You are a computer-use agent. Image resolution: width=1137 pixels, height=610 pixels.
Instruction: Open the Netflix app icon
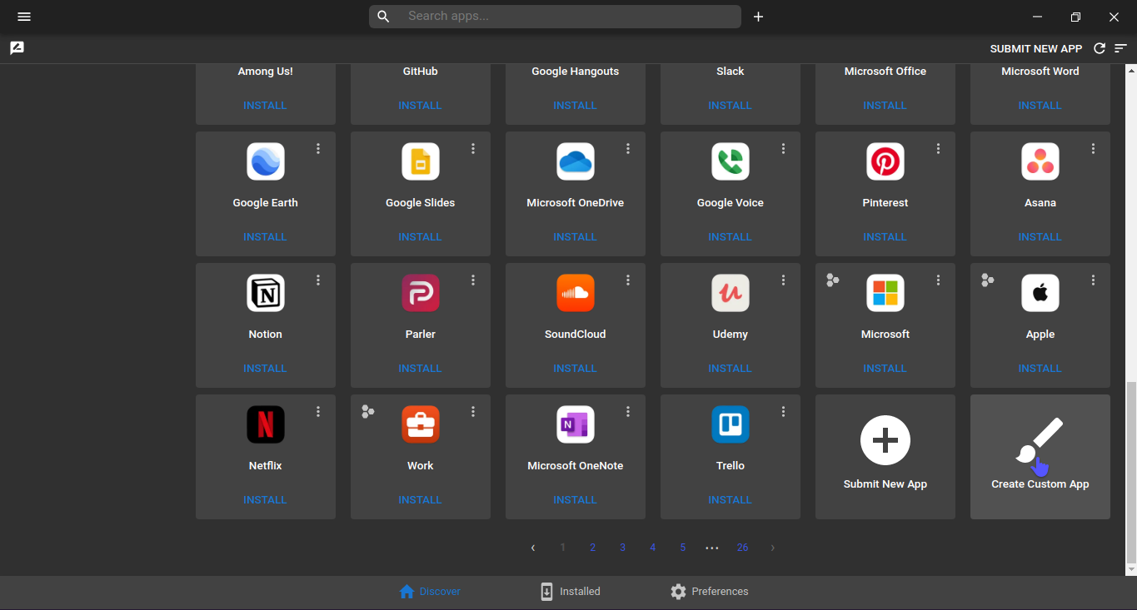[x=266, y=424]
